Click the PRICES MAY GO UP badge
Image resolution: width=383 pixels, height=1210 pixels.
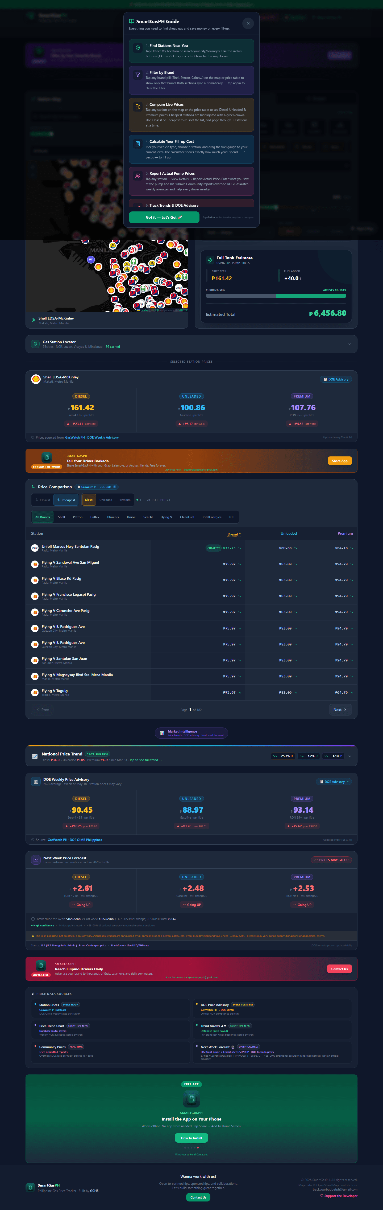pyautogui.click(x=331, y=860)
